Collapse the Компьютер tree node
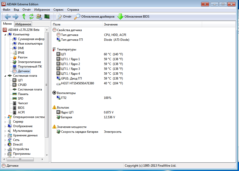This screenshot has height=171, width=239. click(5, 35)
